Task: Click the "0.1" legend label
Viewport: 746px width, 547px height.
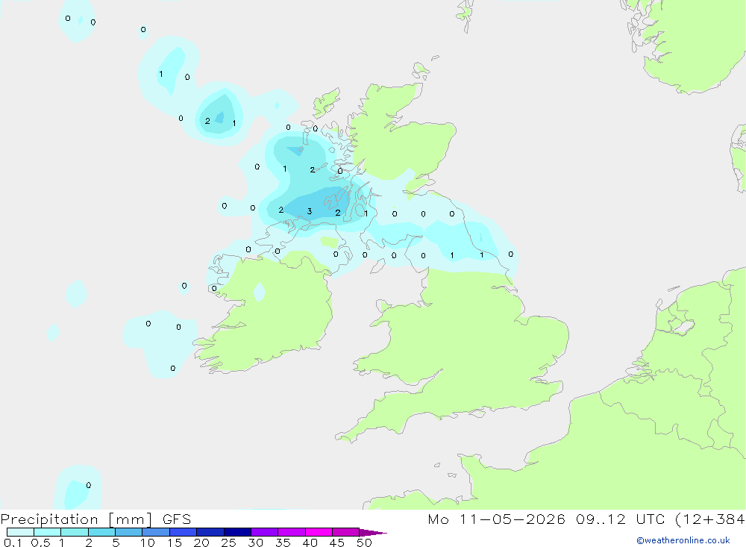Action: 13,543
